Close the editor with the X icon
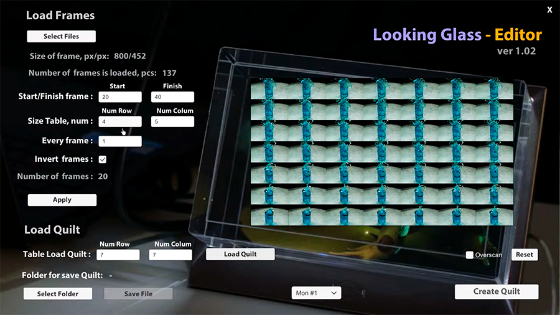560x315 pixels. pos(549,10)
